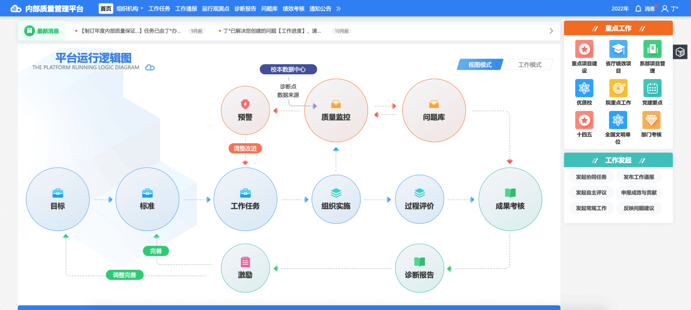The image size is (691, 310).
Task: Expand the 组织机构 dropdown menu
Action: point(130,9)
